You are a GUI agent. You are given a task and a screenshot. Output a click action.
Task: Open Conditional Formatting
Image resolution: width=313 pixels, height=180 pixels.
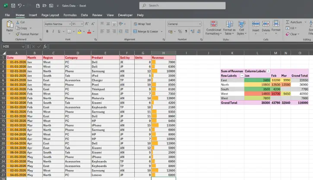coord(214,28)
